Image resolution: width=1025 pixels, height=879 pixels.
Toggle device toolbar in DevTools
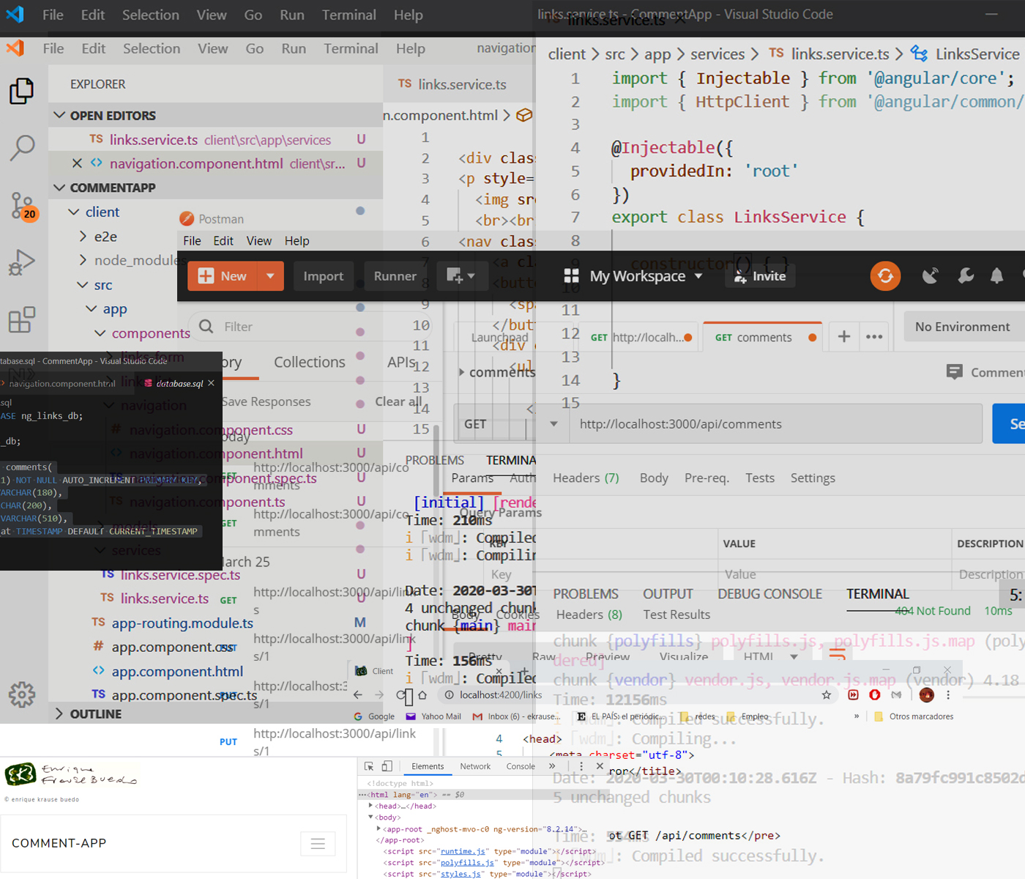pyautogui.click(x=387, y=766)
